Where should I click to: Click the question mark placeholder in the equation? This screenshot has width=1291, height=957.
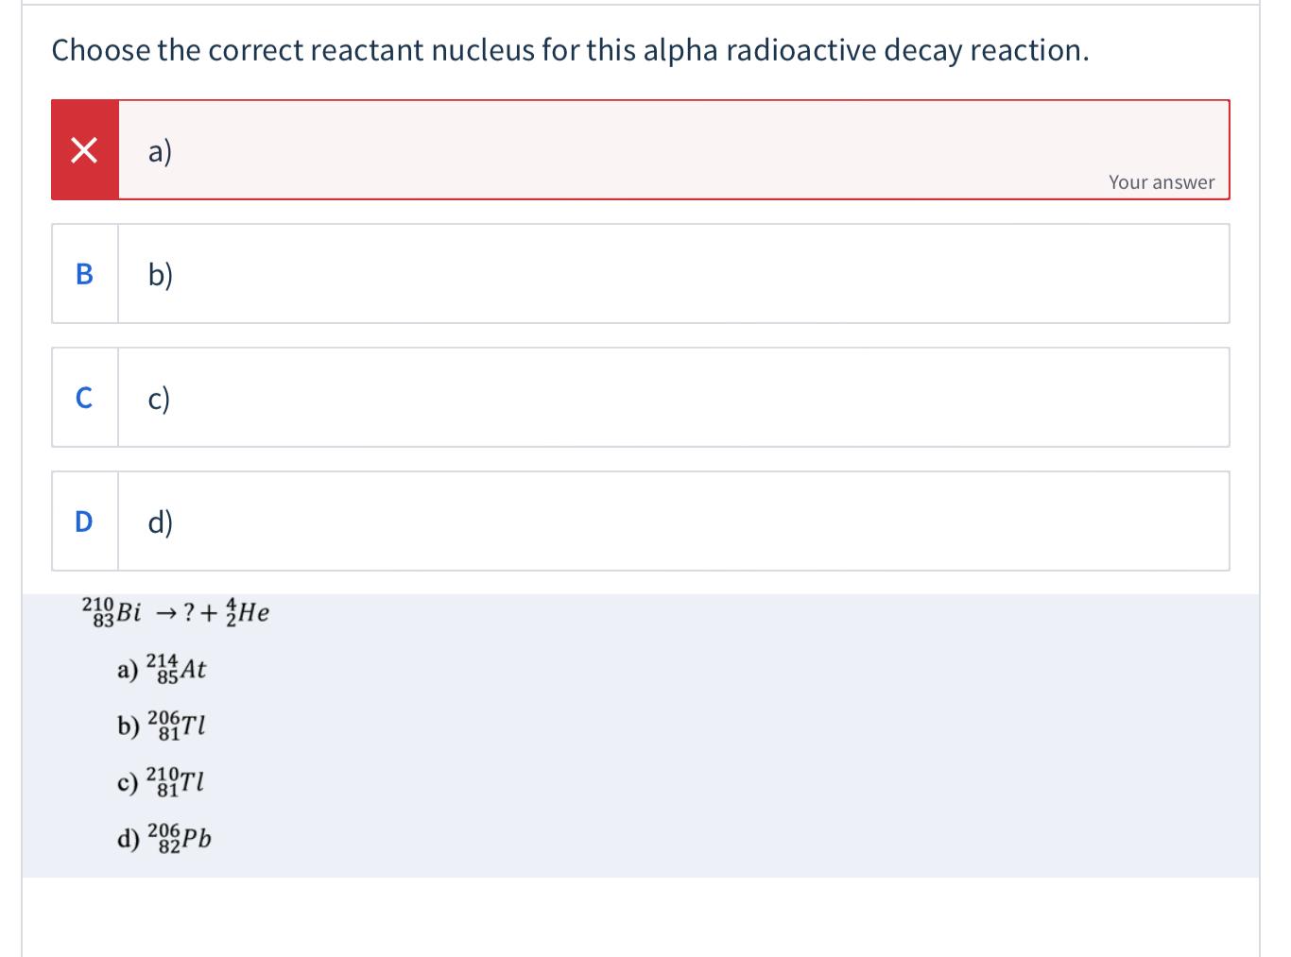(x=191, y=612)
